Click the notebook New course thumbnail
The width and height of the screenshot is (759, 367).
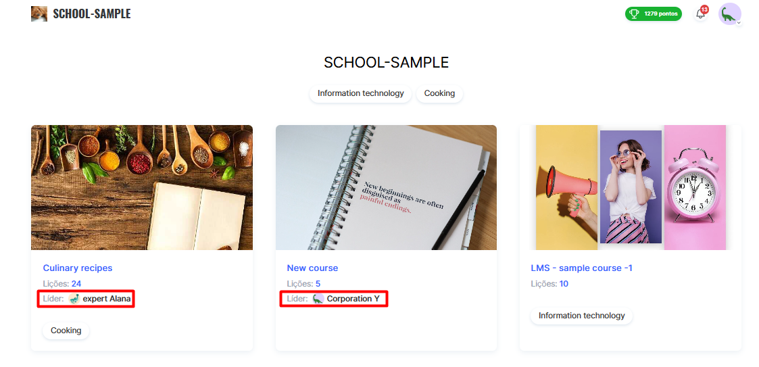[x=386, y=187]
